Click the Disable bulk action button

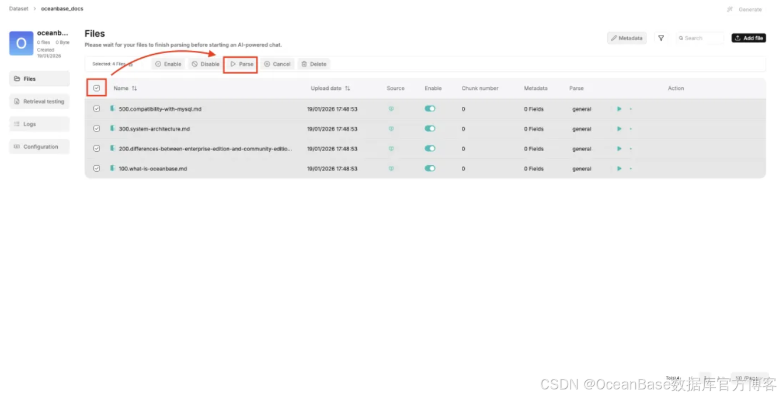[206, 64]
